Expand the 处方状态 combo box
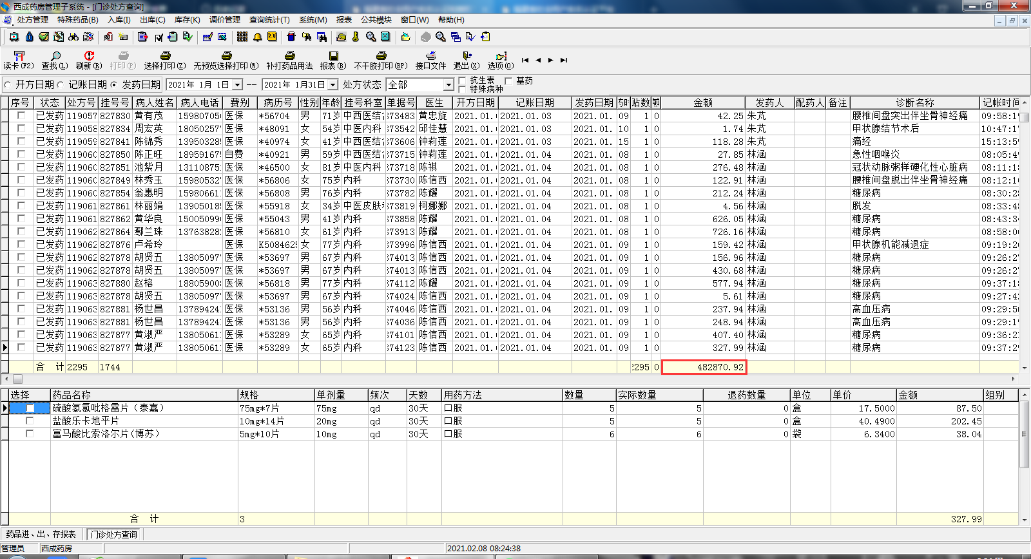 [x=448, y=85]
